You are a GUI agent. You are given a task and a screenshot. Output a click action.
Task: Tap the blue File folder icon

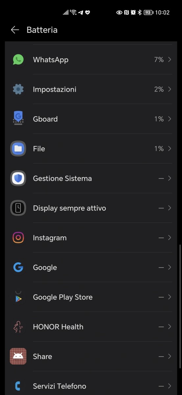(x=18, y=148)
